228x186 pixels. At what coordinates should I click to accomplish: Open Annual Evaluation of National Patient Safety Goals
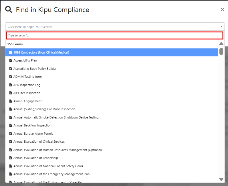[x=48, y=166]
